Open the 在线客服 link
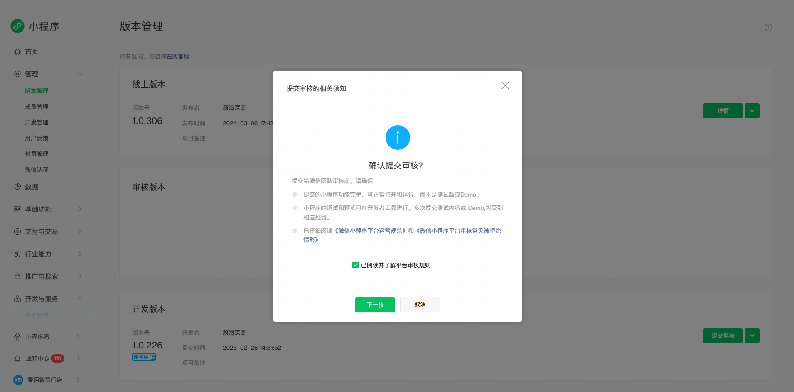The image size is (794, 392). point(178,56)
